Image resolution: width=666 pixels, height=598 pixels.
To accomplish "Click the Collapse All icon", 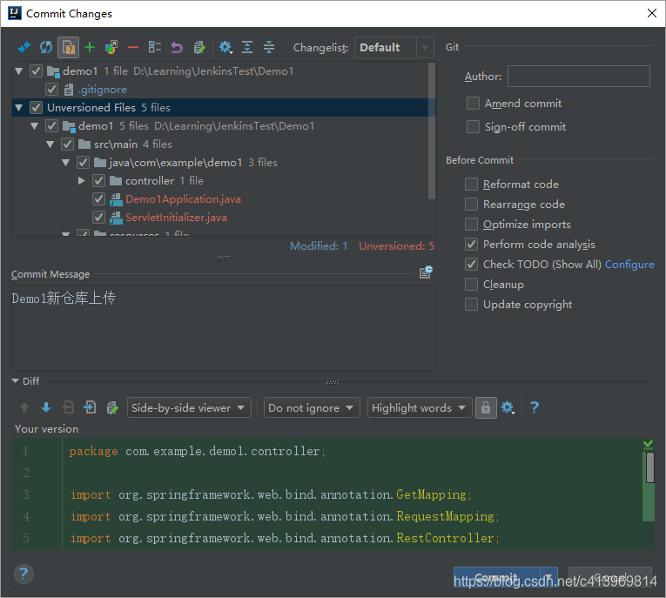I will pyautogui.click(x=269, y=47).
